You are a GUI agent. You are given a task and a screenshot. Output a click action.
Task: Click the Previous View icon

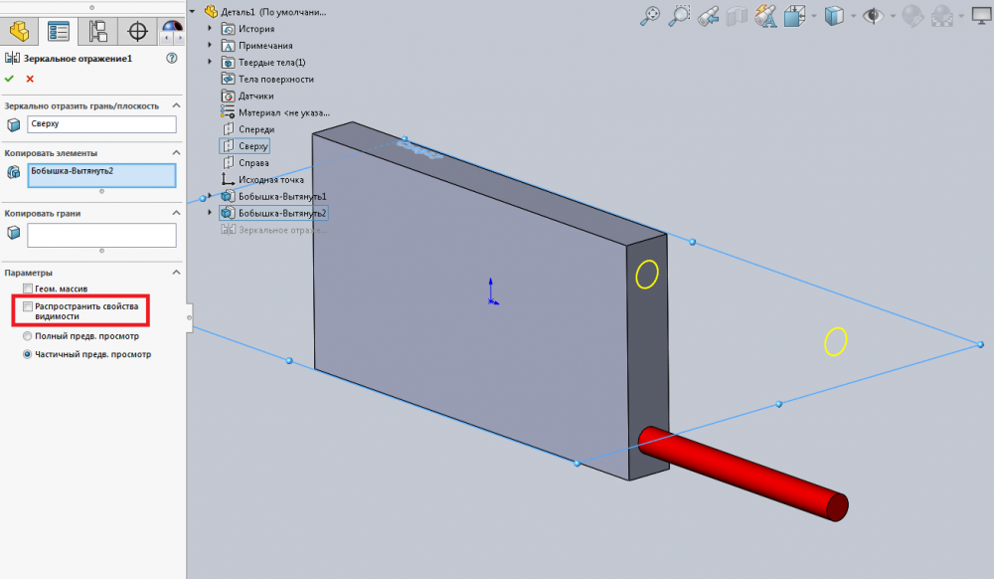pos(709,16)
